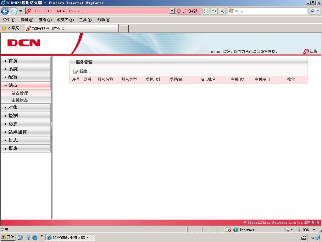Collapse the 站点 sidebar section
322x242 pixels.
(26, 85)
